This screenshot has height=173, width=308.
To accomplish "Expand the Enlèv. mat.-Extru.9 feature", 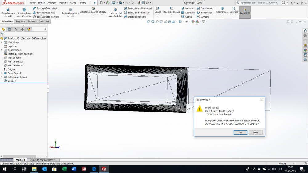I will [x=2, y=77].
